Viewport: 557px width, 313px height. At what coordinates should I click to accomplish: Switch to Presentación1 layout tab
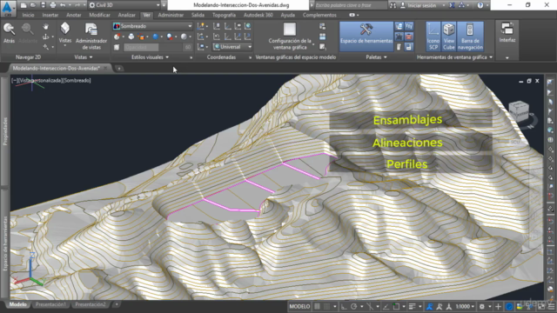click(50, 304)
